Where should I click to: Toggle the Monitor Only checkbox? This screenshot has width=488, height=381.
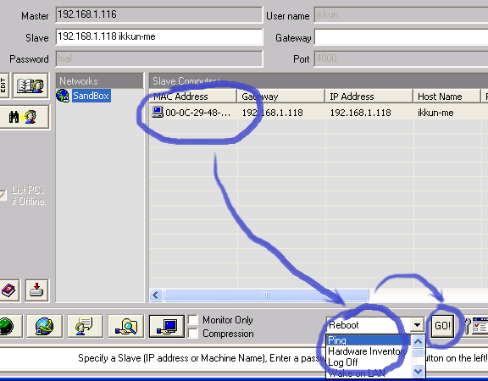[193, 319]
